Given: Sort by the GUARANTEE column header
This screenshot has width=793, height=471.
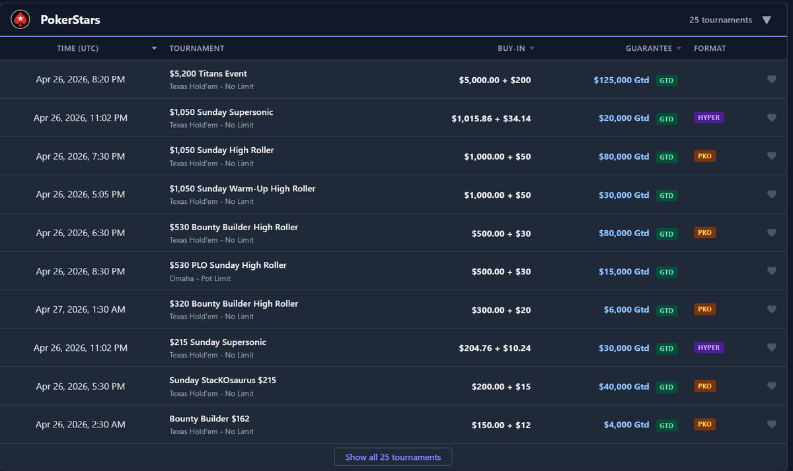Looking at the screenshot, I should [654, 48].
